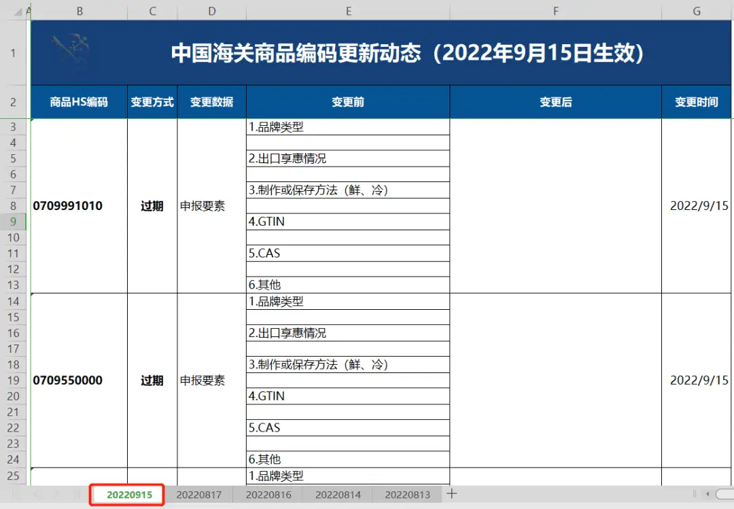Click the select-all corner above row numbers

pyautogui.click(x=20, y=11)
